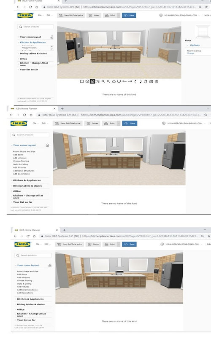211x339 pixels.
Task: Click the home reset view icon
Action: click(x=114, y=81)
